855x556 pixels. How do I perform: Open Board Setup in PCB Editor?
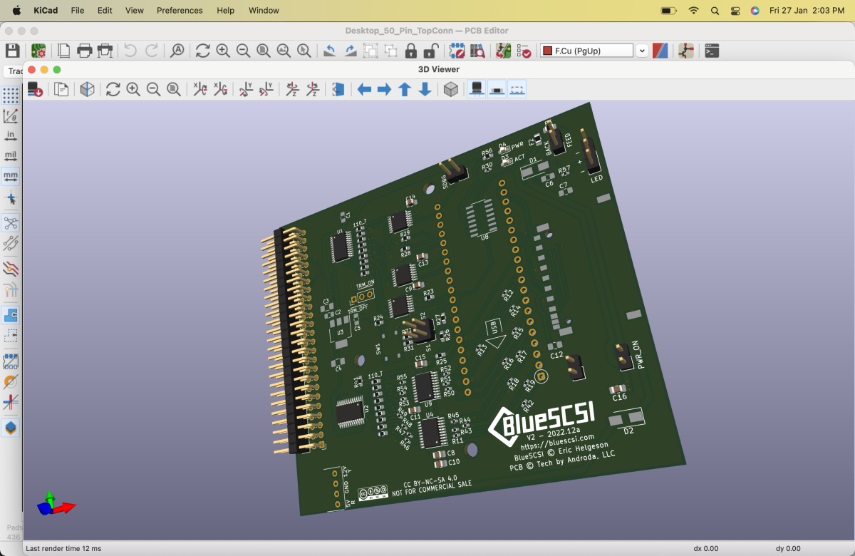[x=38, y=51]
